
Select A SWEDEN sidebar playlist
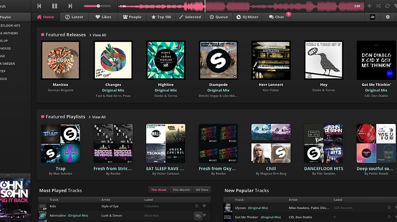pyautogui.click(x=7, y=64)
